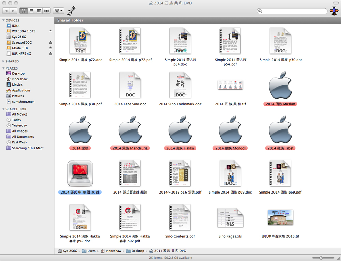This screenshot has width=341, height=261.
Task: Click the airplane icon in toolbar
Action: point(333,11)
